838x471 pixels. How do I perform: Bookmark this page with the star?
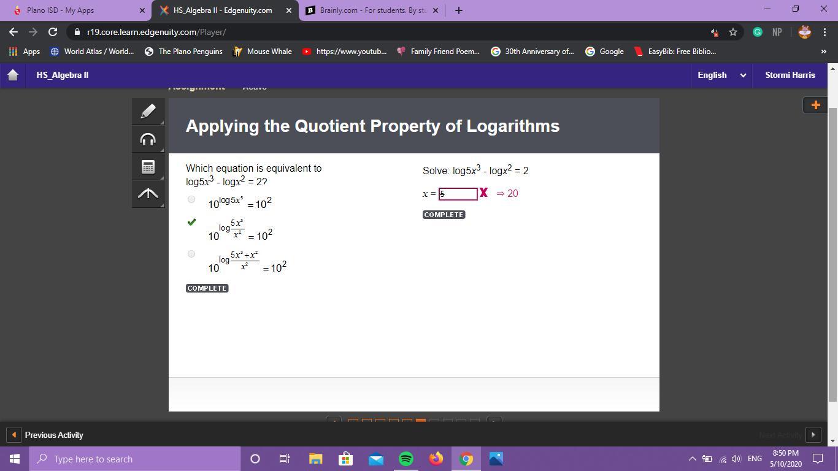coord(733,32)
